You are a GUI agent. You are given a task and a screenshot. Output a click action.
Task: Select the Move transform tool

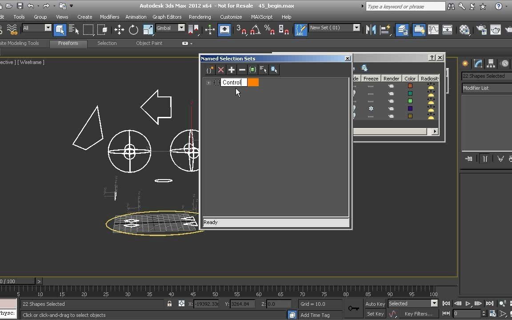pos(119,30)
